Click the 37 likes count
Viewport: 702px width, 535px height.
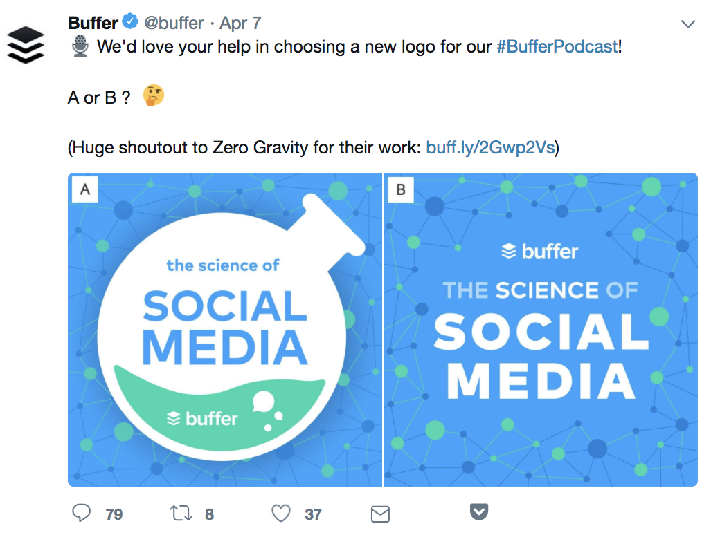click(x=313, y=514)
